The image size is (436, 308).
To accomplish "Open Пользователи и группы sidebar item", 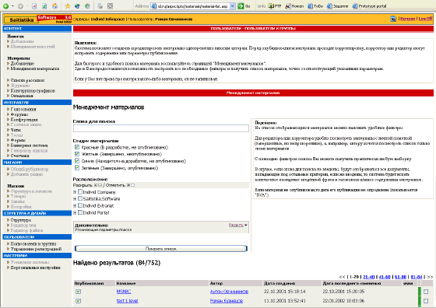I will (x=33, y=244).
